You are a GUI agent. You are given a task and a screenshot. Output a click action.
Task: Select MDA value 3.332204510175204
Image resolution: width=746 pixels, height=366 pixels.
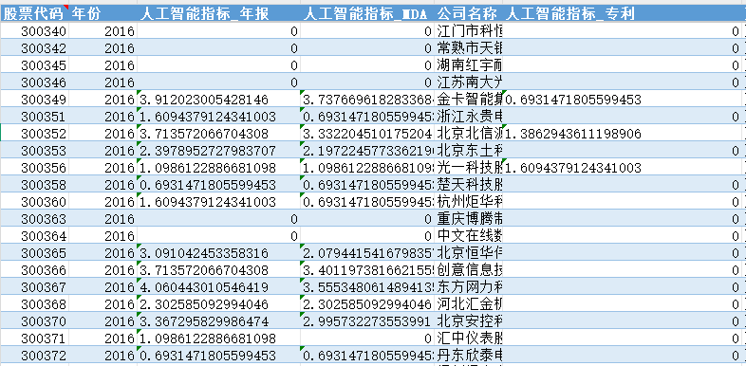coord(367,134)
